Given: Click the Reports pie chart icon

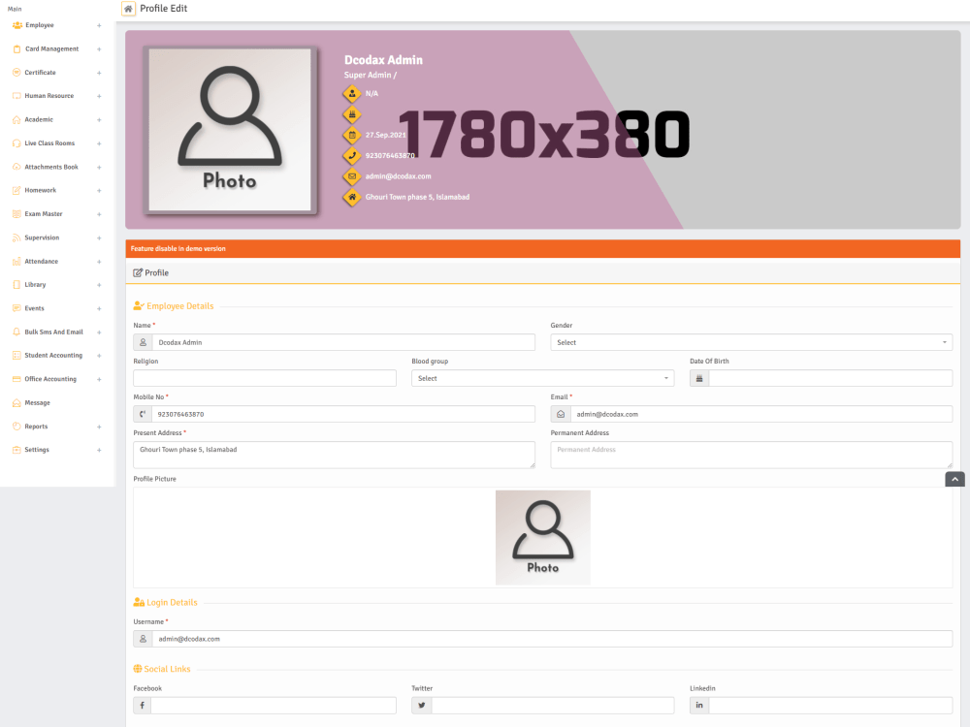Looking at the screenshot, I should [16, 427].
